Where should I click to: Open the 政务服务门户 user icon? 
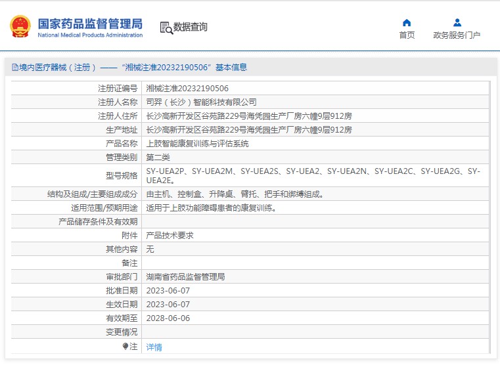click(x=457, y=22)
